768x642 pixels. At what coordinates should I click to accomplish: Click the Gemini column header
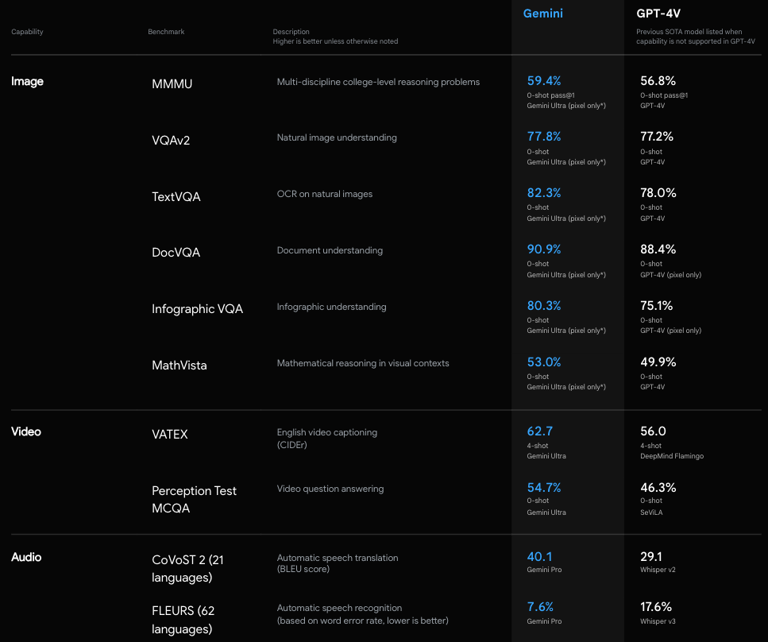point(543,14)
